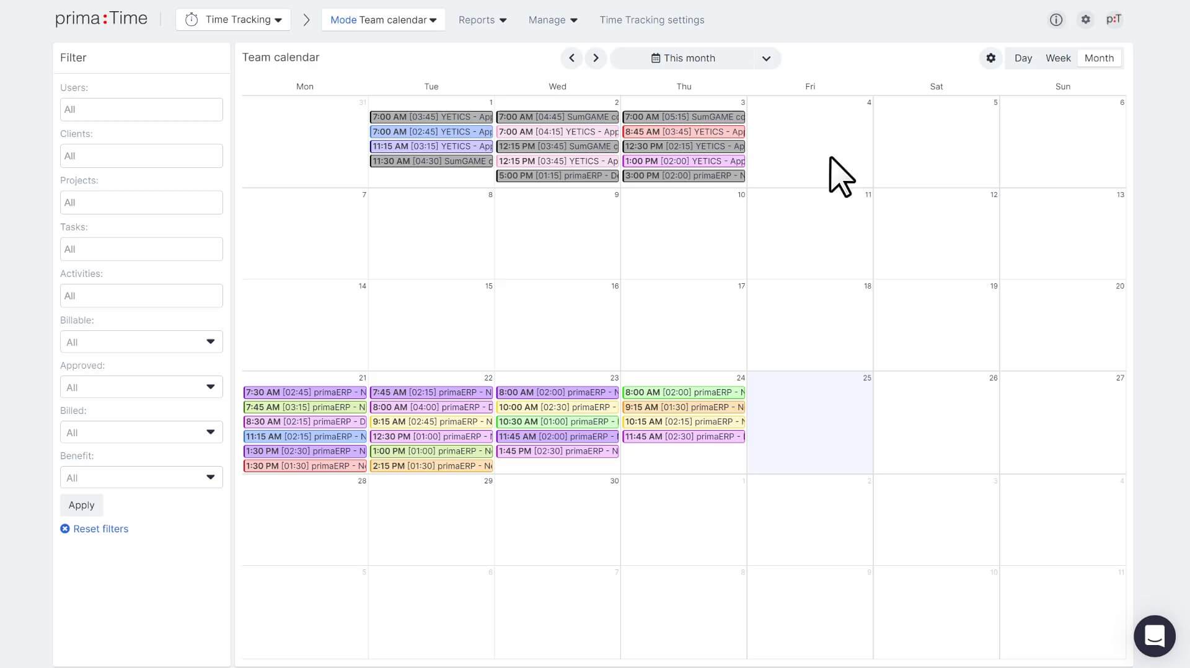Viewport: 1190px width, 668px height.
Task: Click the Activities filter field
Action: point(141,296)
